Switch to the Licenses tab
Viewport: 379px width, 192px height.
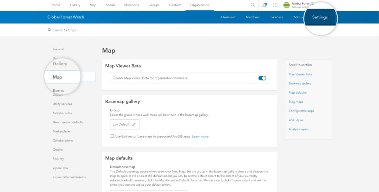click(x=277, y=17)
